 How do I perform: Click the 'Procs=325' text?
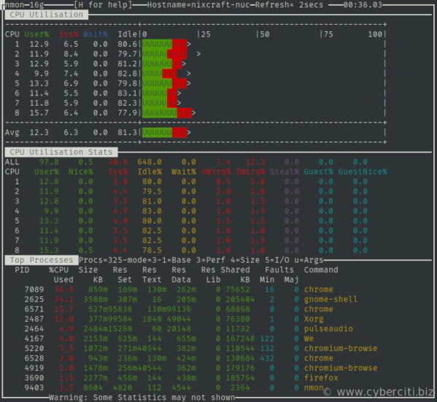pyautogui.click(x=101, y=260)
